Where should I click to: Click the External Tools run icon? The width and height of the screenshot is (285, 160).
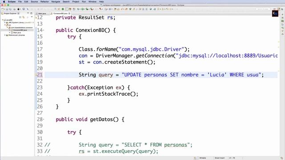91,9
